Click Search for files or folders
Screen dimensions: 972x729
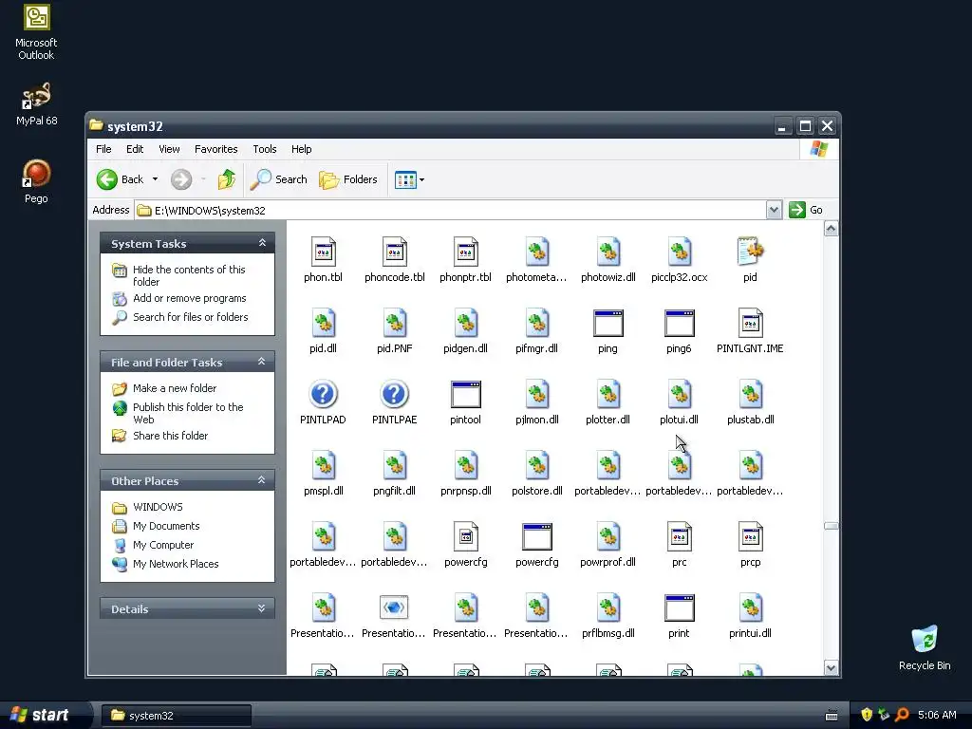click(x=190, y=317)
